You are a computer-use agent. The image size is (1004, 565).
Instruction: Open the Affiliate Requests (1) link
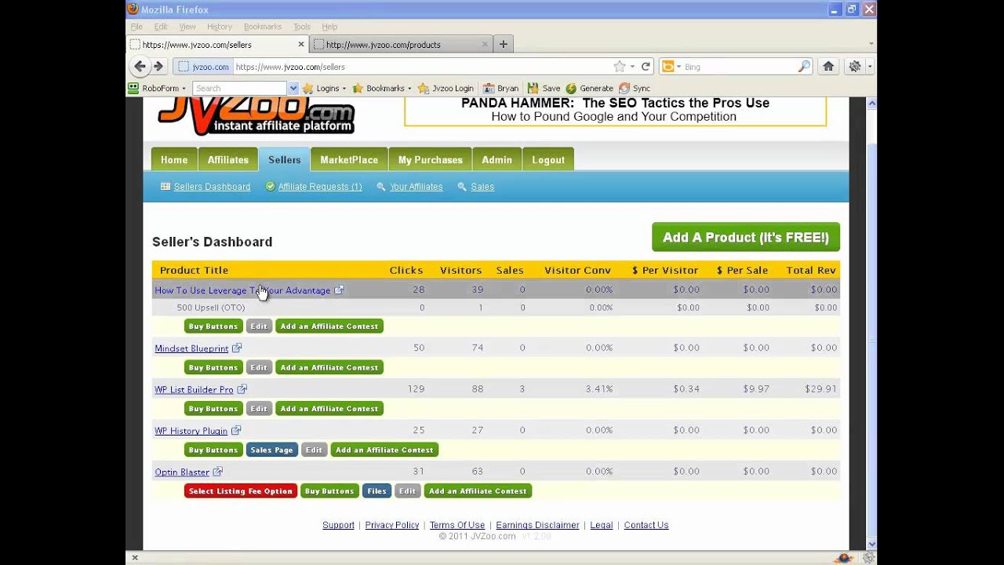coord(320,187)
